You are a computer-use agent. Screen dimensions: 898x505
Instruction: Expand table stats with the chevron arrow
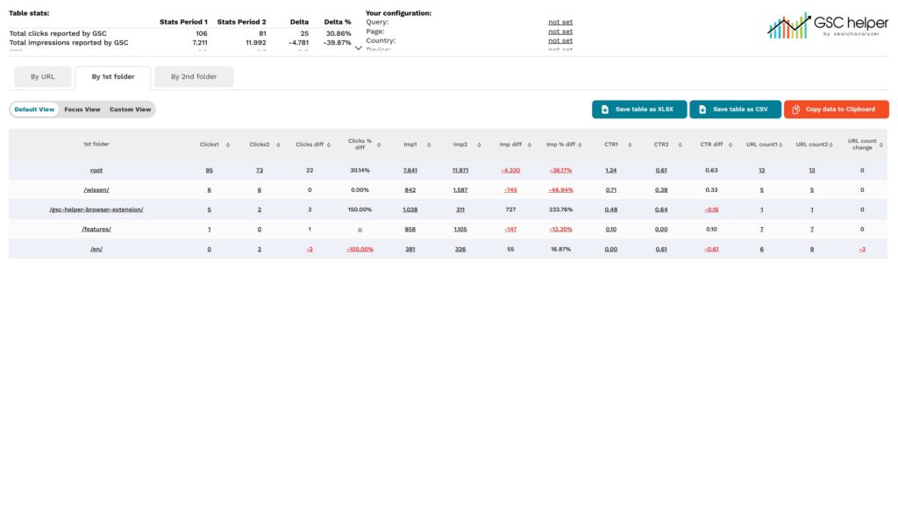(358, 48)
